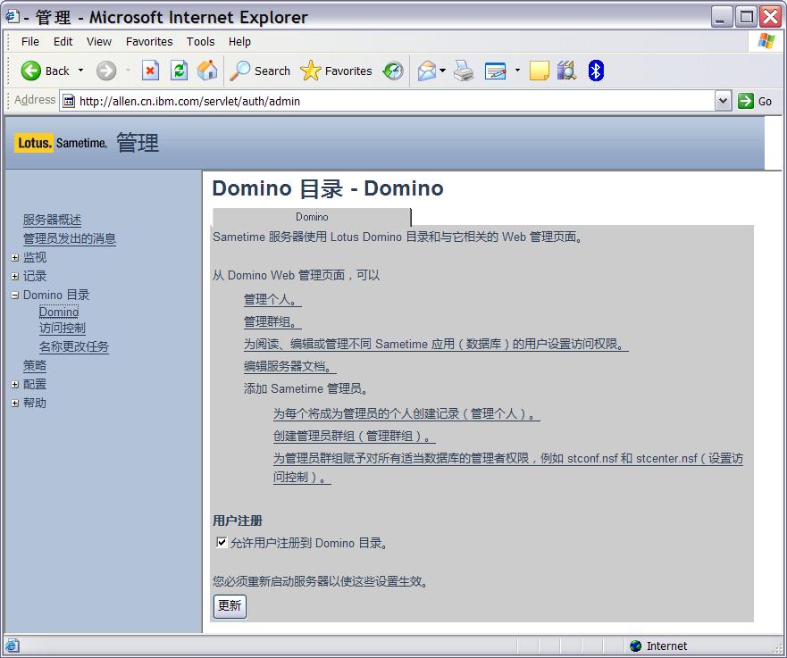Open the 策略 sidebar link
Screen dimensions: 787x658
(35, 366)
